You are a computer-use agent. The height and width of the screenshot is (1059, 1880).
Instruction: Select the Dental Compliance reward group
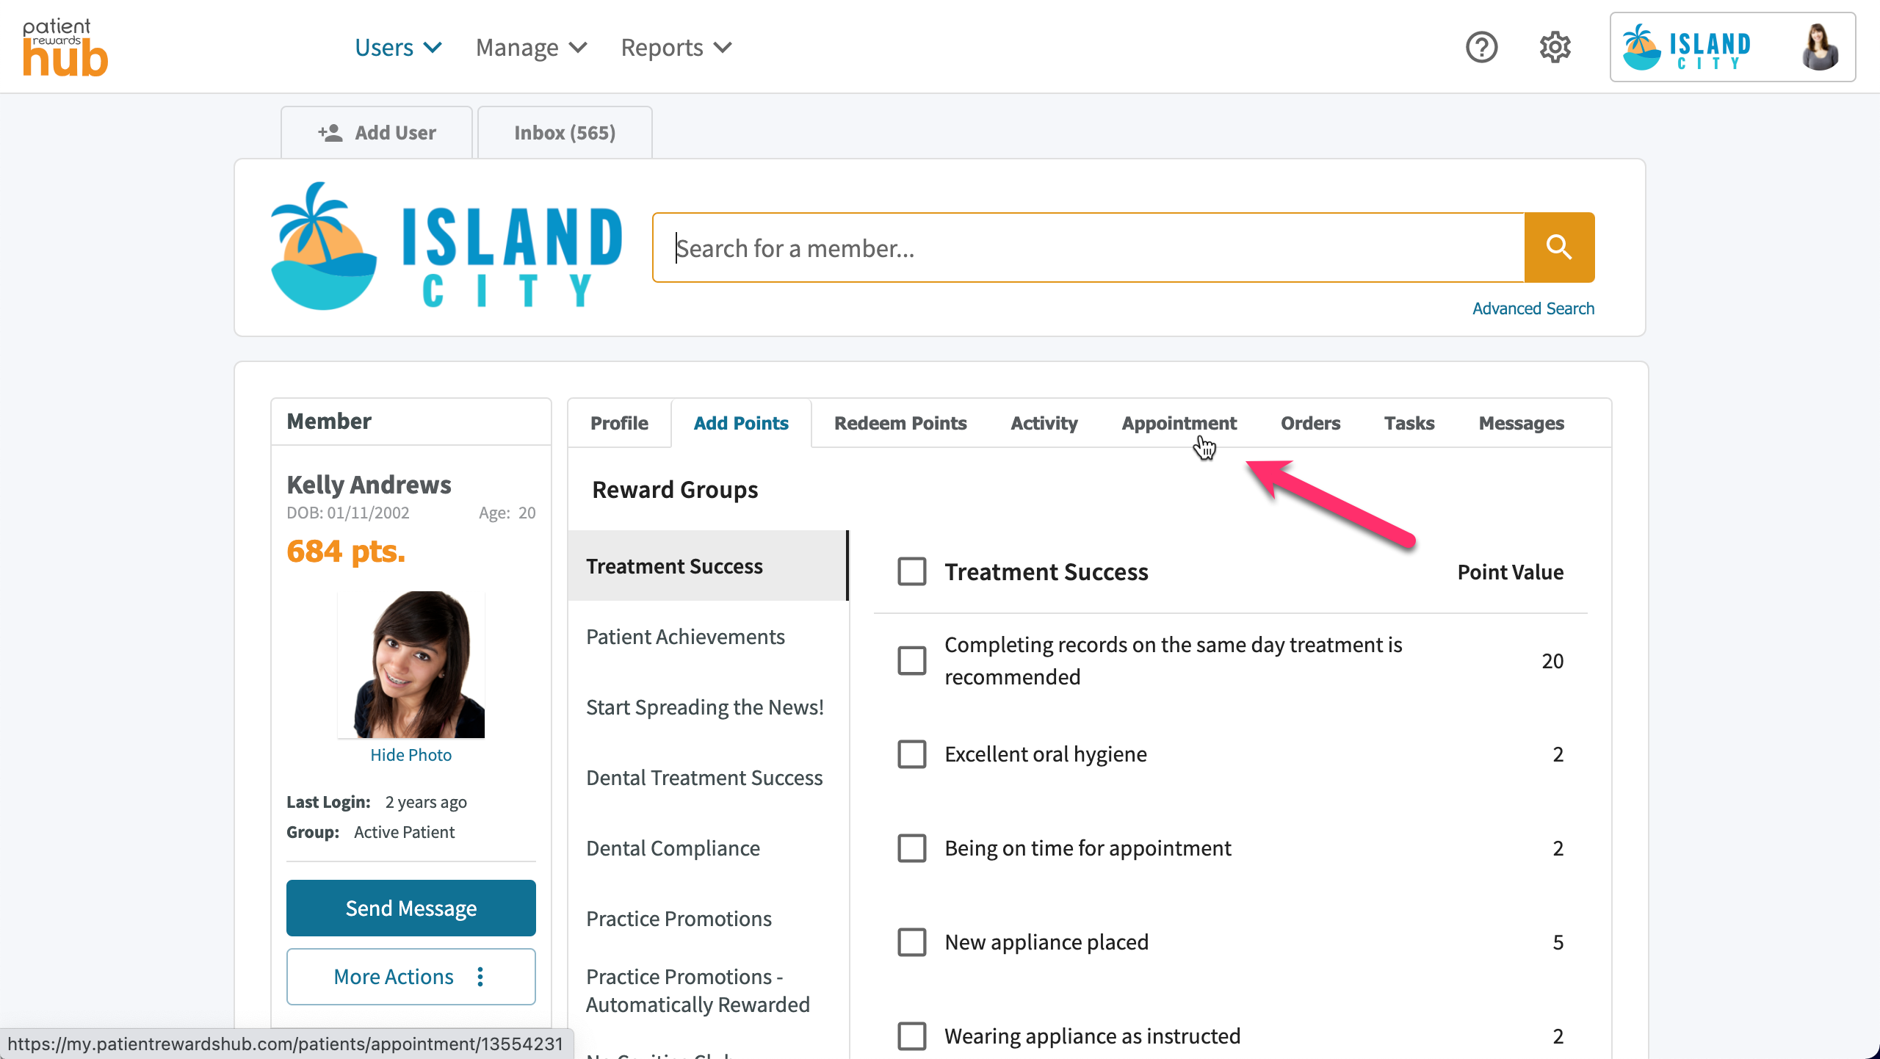point(708,847)
